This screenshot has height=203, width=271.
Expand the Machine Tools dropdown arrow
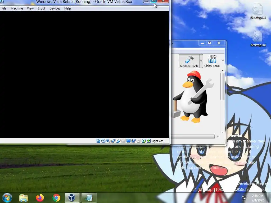201,61
